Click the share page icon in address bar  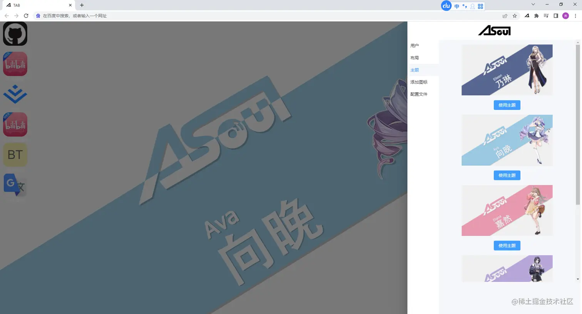[x=505, y=16]
